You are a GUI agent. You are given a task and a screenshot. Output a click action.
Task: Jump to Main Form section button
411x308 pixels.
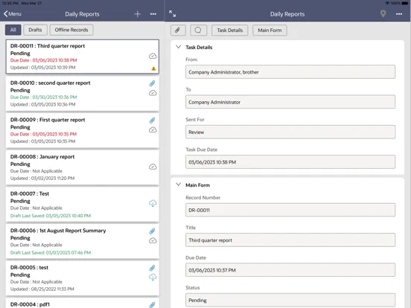pos(270,30)
